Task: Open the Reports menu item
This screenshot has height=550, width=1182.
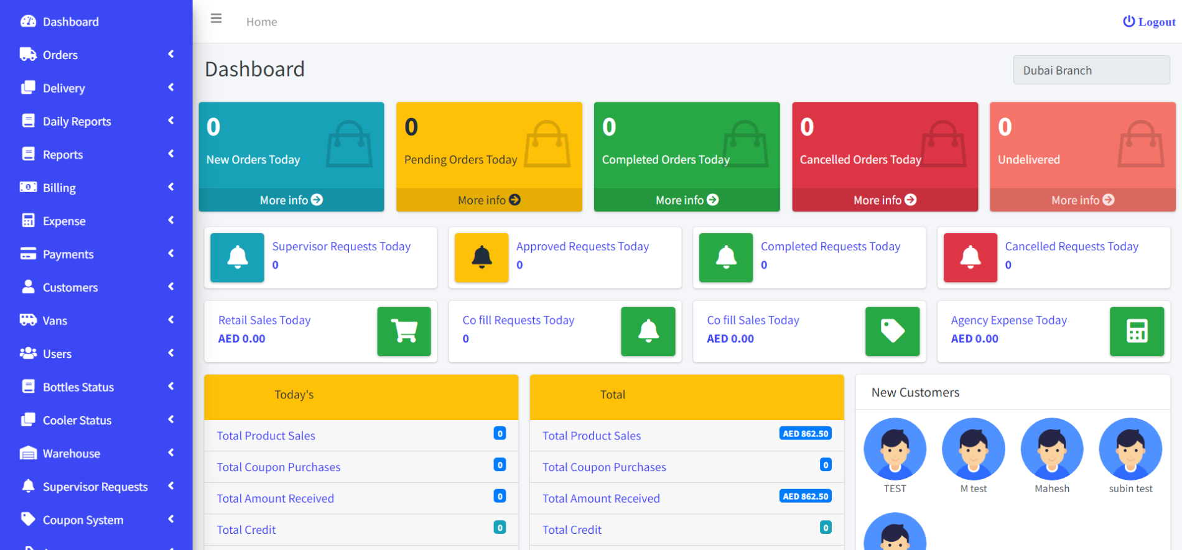Action: (x=96, y=154)
